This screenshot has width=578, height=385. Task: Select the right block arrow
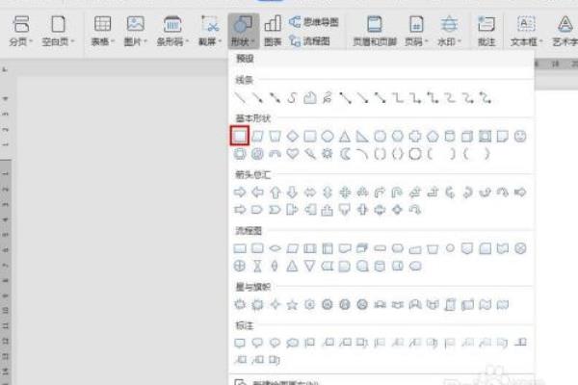(x=240, y=192)
